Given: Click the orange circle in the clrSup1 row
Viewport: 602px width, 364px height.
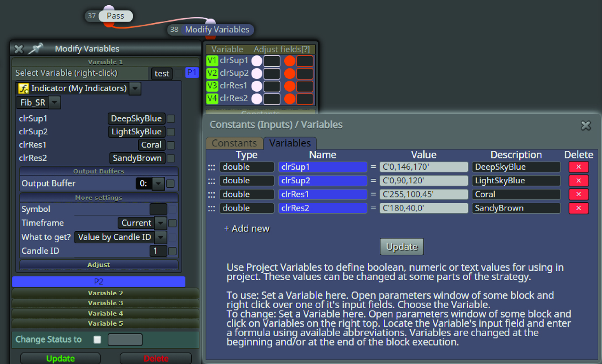Looking at the screenshot, I should (290, 61).
